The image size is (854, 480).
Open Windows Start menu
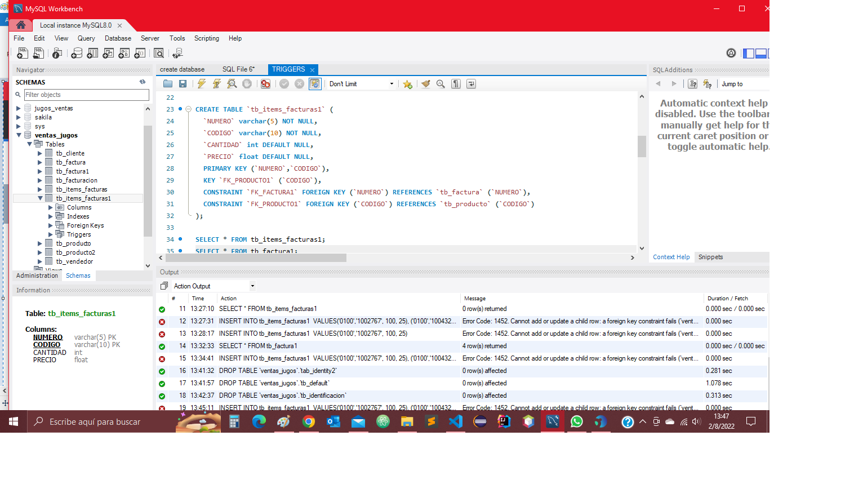click(x=14, y=421)
